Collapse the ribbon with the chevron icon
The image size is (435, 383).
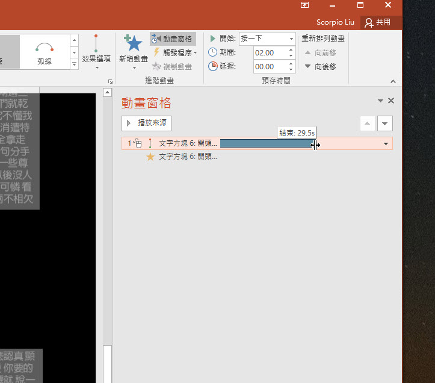[x=393, y=81]
